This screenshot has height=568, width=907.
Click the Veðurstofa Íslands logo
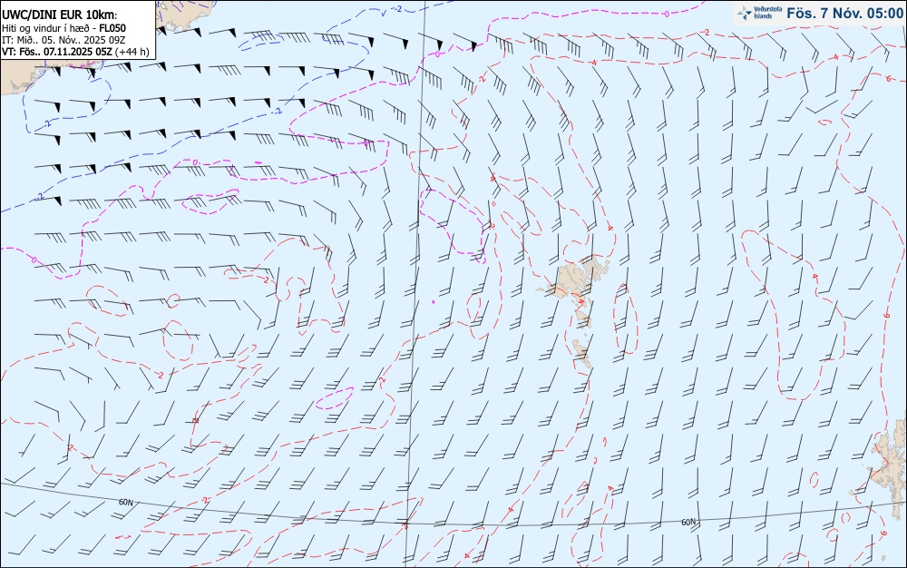760,13
